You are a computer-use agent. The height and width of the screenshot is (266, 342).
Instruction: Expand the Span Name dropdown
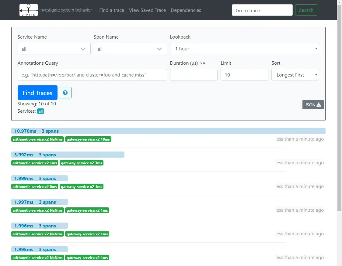[x=130, y=49]
